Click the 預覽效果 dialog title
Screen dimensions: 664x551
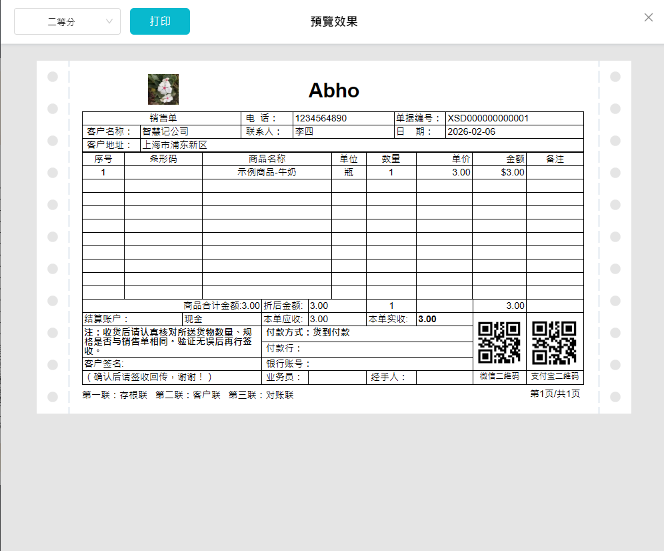point(333,21)
